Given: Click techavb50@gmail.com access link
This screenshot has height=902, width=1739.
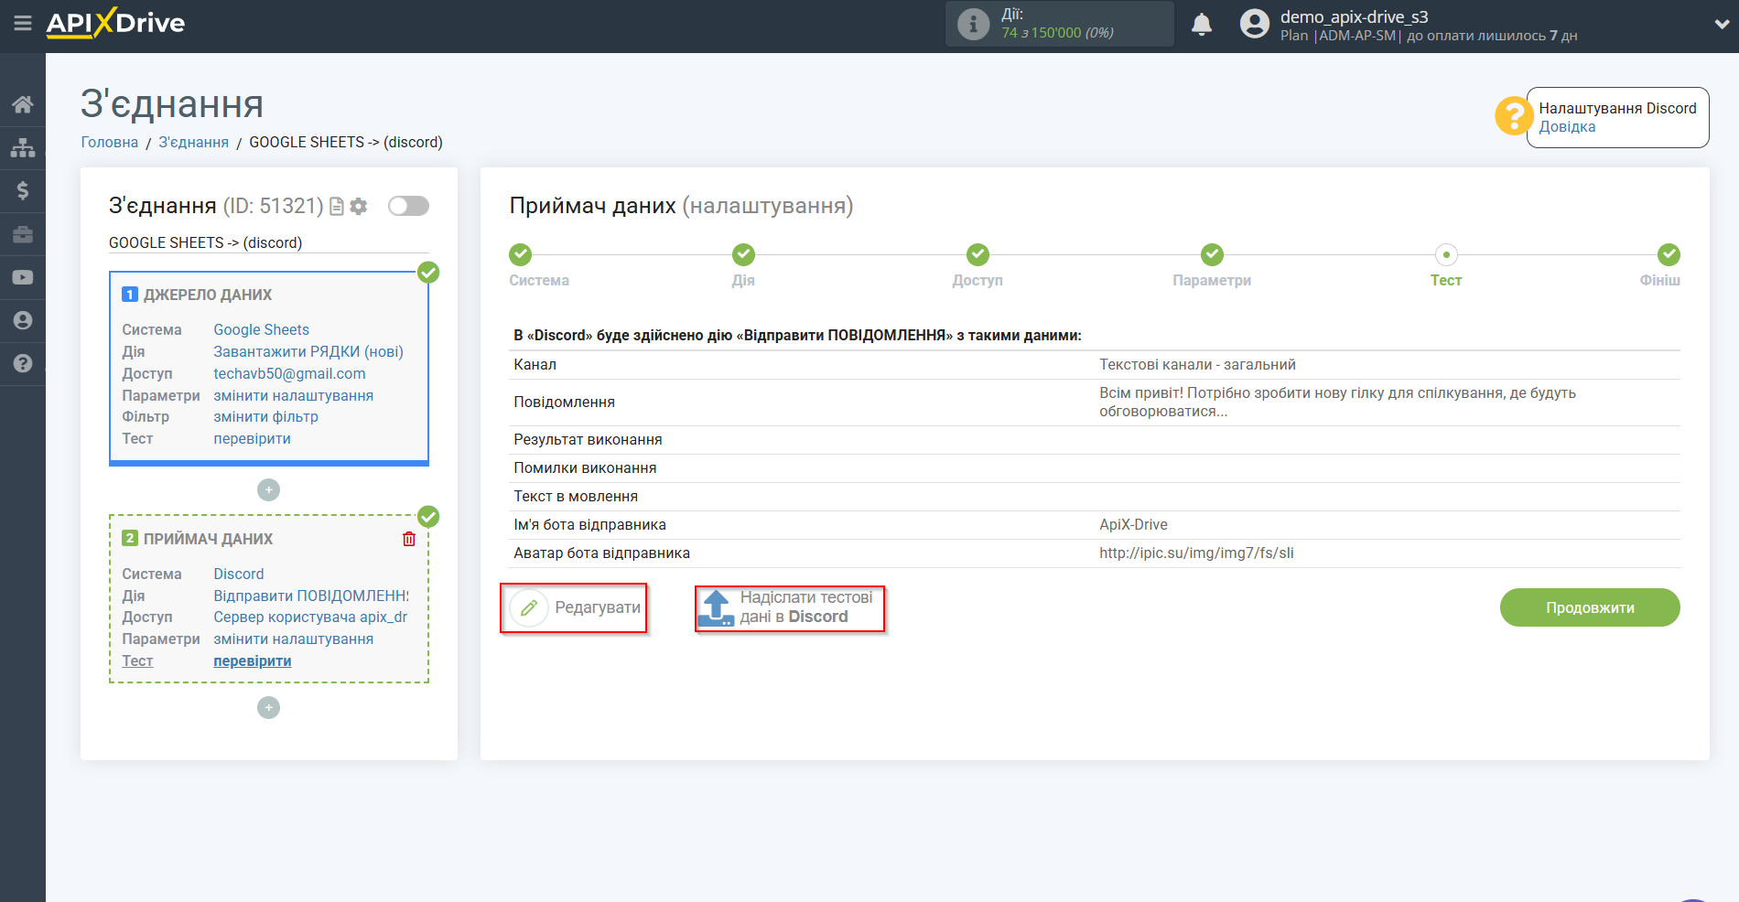Looking at the screenshot, I should 289,373.
